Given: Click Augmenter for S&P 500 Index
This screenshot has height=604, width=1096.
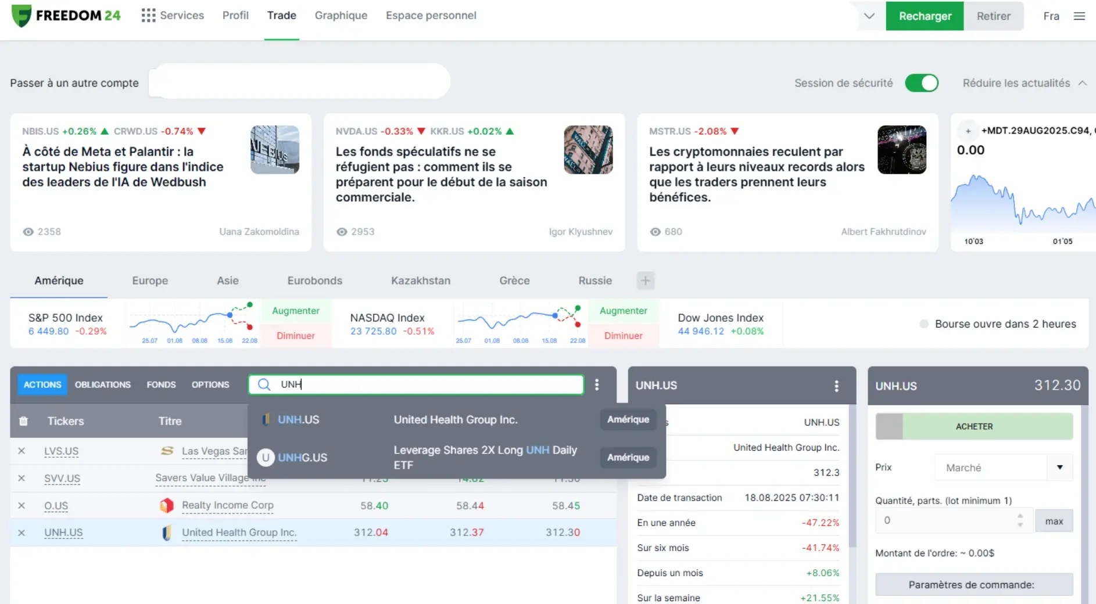Looking at the screenshot, I should [x=296, y=311].
